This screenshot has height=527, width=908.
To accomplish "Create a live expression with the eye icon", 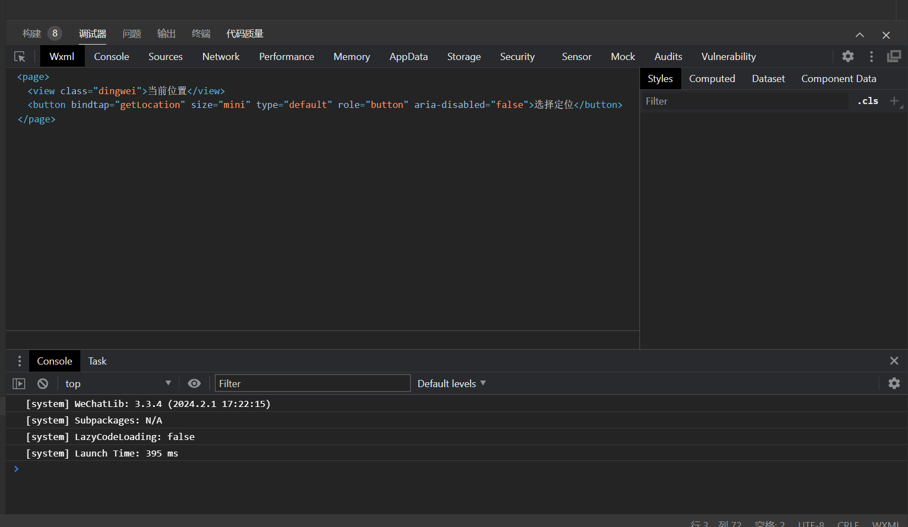I will point(194,383).
